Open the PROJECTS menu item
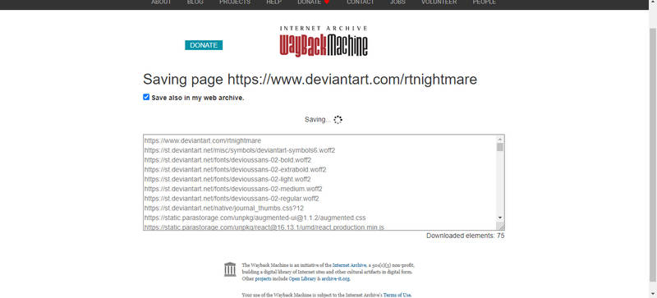657x298 pixels. (x=235, y=2)
